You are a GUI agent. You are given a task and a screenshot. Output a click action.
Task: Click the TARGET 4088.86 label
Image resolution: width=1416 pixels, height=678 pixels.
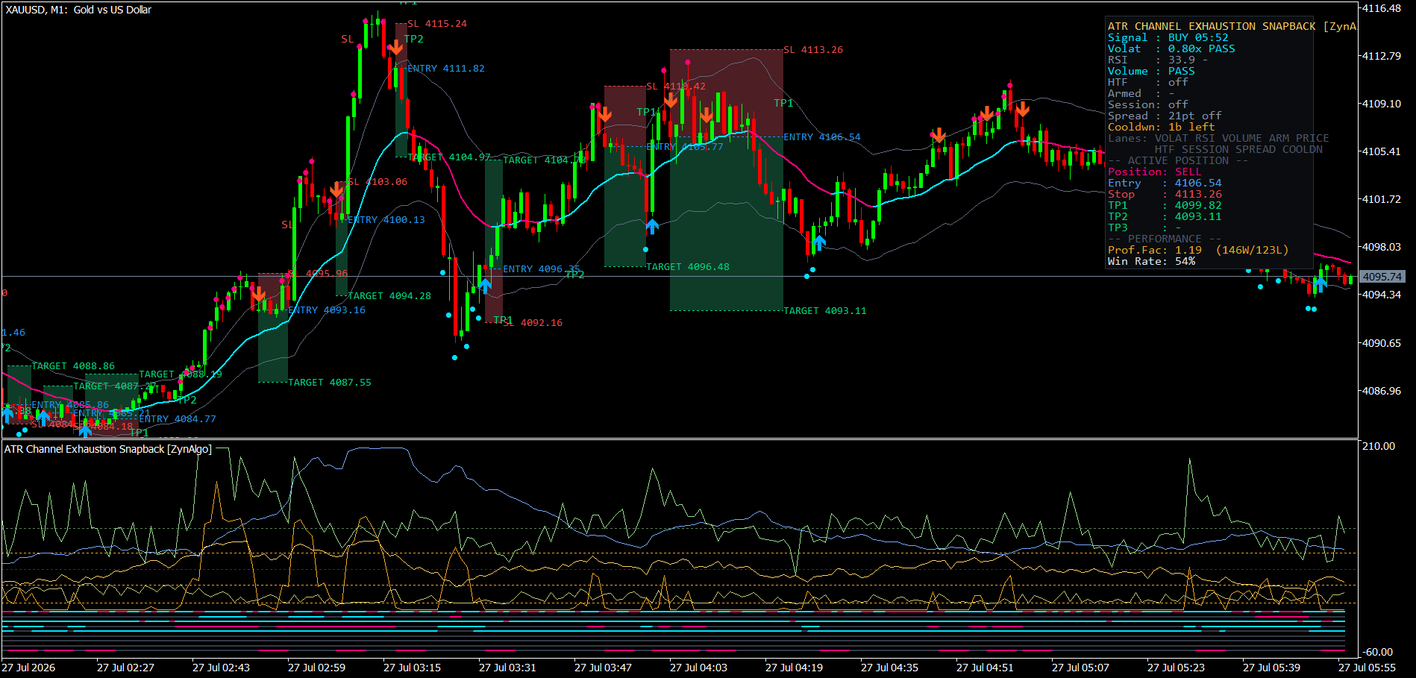(73, 366)
